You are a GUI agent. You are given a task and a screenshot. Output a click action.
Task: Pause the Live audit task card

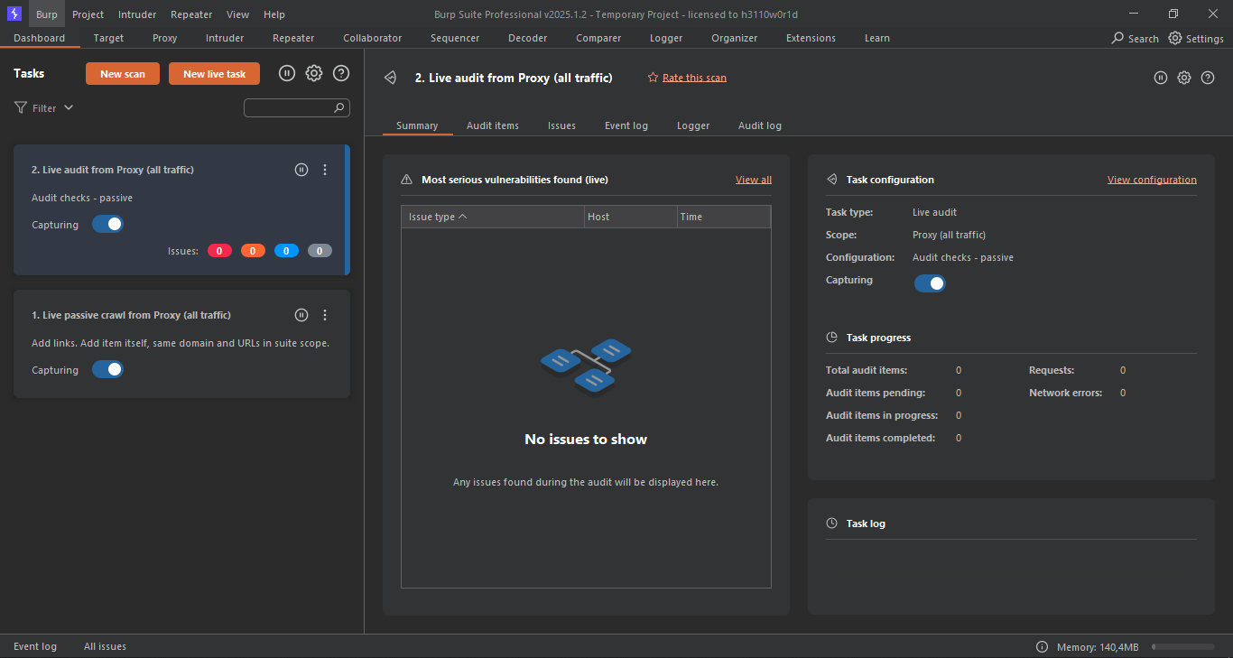(x=301, y=170)
